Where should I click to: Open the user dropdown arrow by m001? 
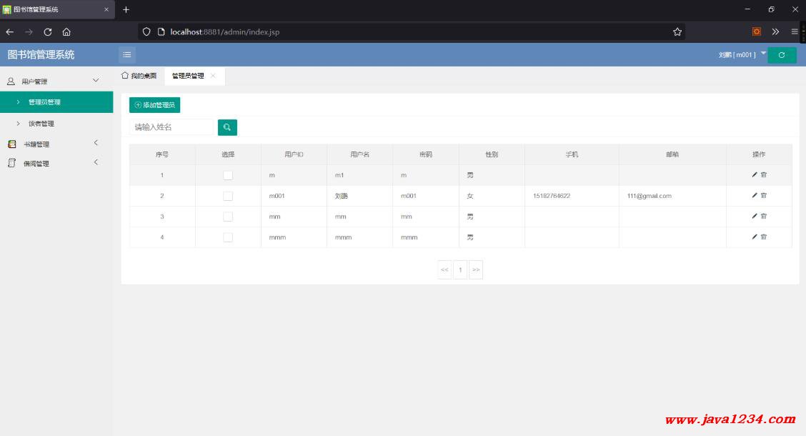[x=763, y=54]
